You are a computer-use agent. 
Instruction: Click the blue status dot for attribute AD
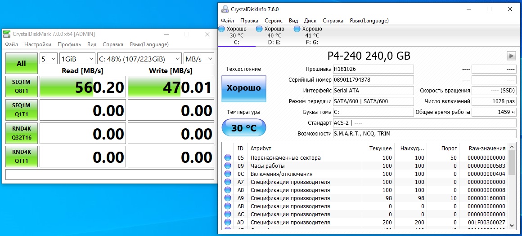(x=228, y=223)
